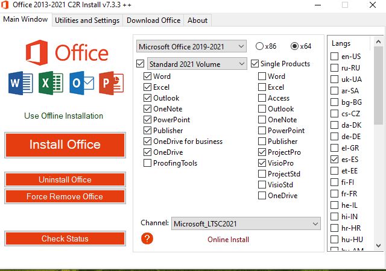Check Access under Single Products

262,98
